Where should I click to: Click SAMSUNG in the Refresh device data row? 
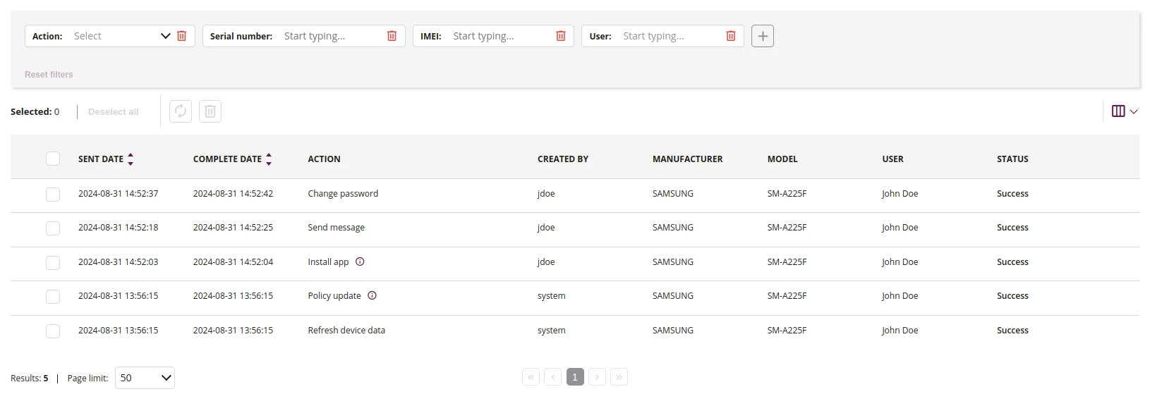[x=673, y=331]
